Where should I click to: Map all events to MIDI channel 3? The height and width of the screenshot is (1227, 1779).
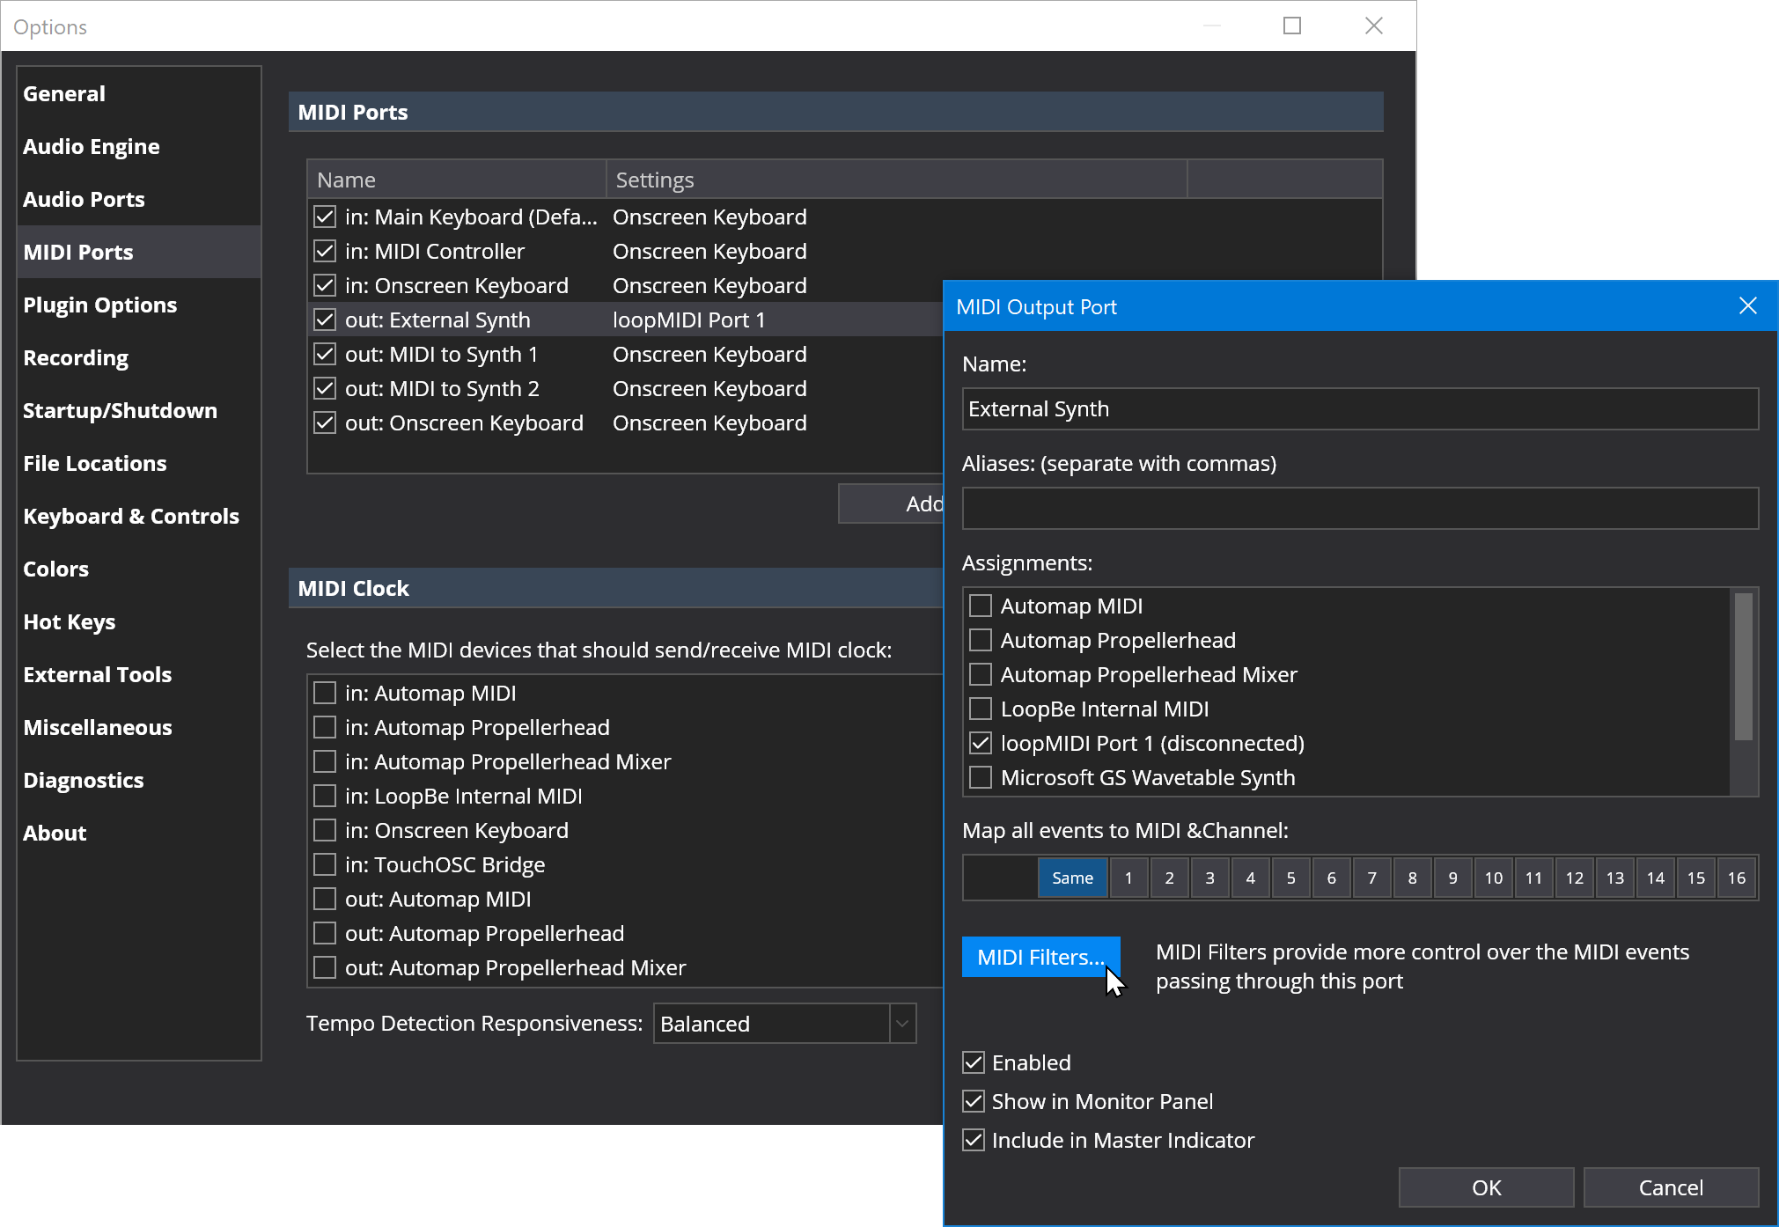coord(1209,878)
